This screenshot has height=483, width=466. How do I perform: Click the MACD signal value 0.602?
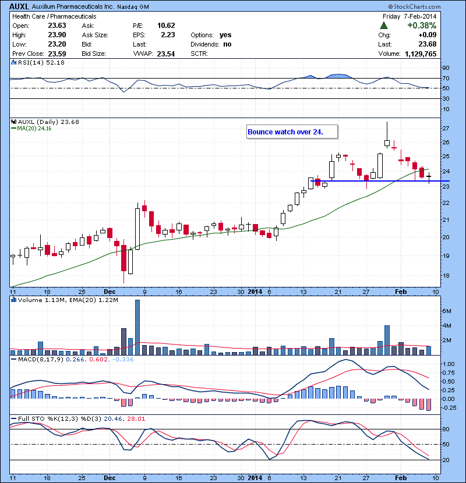pyautogui.click(x=98, y=360)
